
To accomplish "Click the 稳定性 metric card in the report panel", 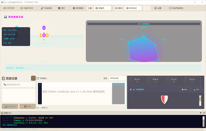I will click(x=192, y=81).
